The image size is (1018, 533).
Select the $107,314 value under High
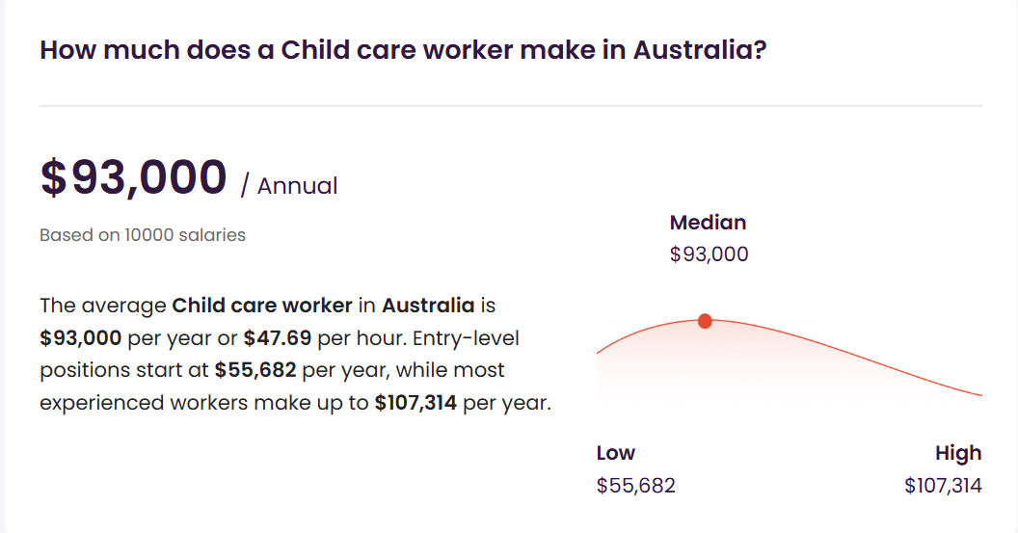point(943,486)
